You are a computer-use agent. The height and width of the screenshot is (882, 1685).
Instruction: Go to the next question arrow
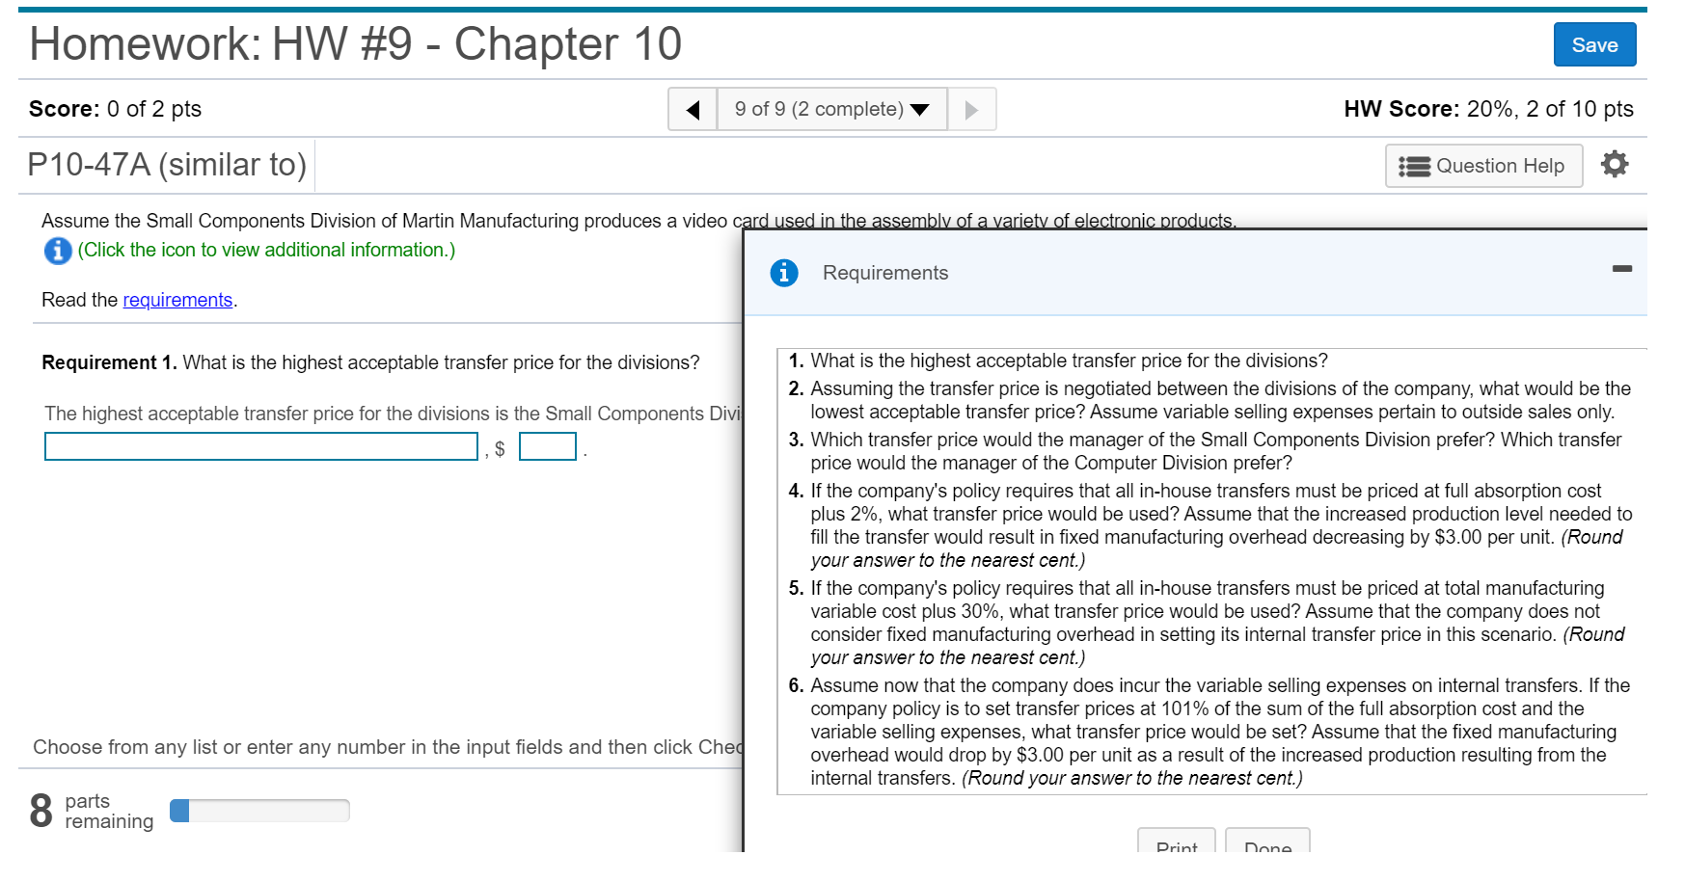(x=971, y=109)
